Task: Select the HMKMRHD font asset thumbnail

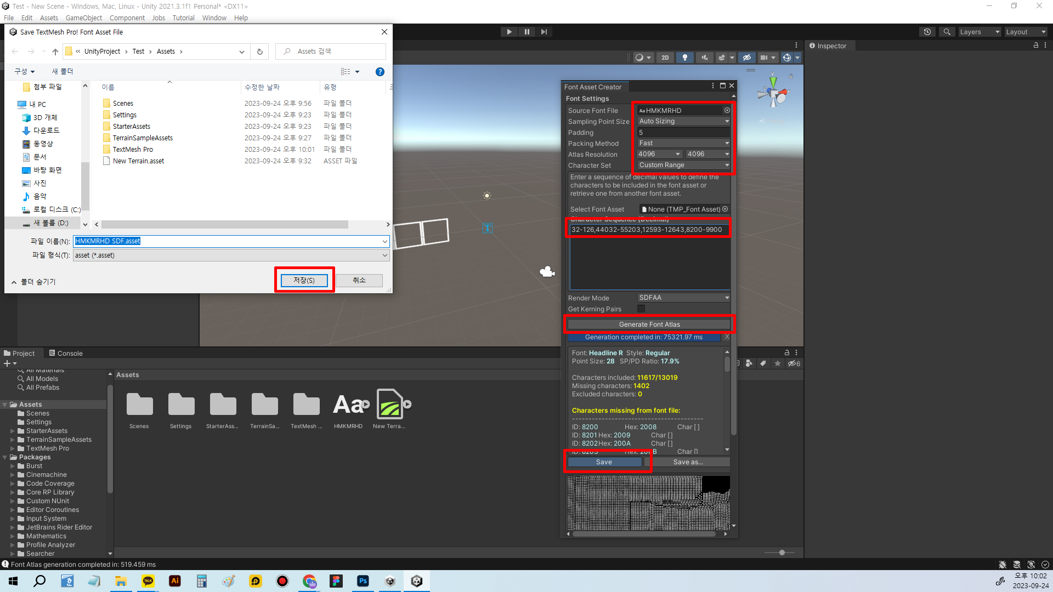Action: (x=348, y=409)
